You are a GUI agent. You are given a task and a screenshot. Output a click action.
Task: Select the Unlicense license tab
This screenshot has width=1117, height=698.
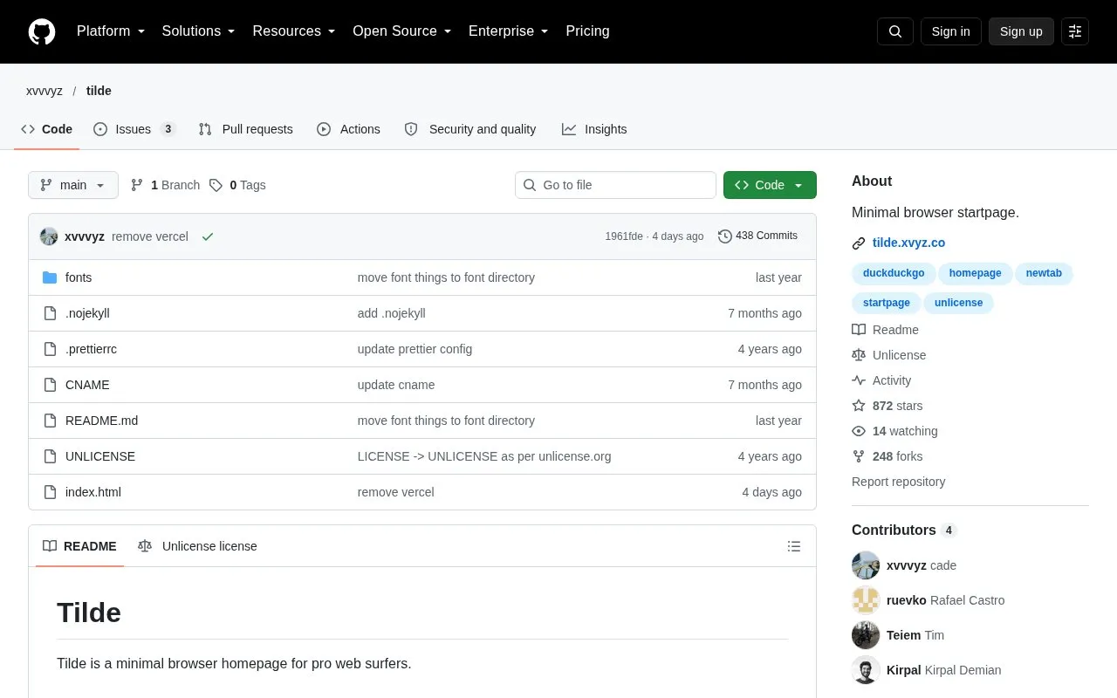pos(197,546)
